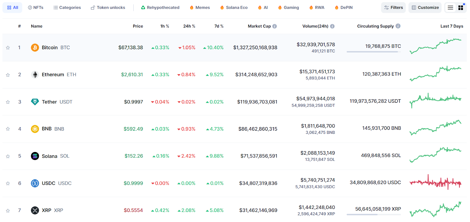Star USDC to add to watchlist
This screenshot has width=470, height=222.
point(8,183)
